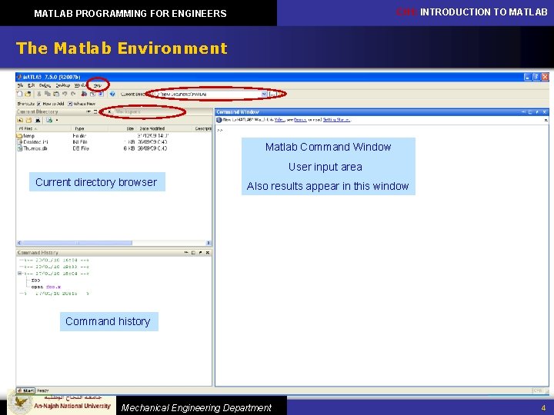Image resolution: width=554 pixels, height=415 pixels.
Task: Undock the Command Window panel
Action: [x=537, y=112]
